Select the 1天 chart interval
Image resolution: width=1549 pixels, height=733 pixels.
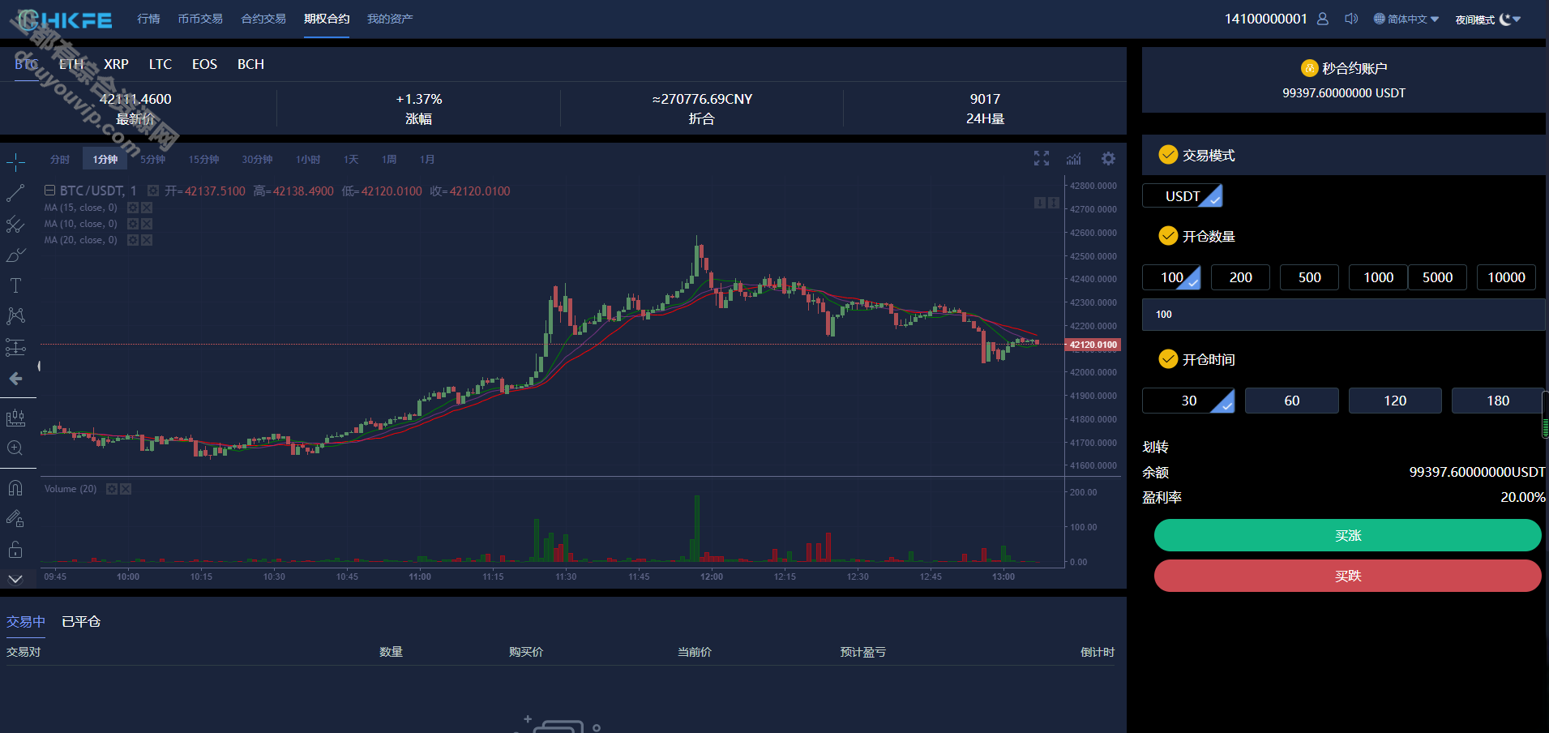coord(351,160)
